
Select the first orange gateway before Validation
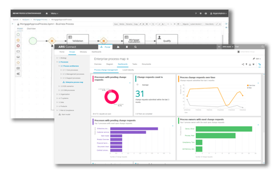[52, 41]
